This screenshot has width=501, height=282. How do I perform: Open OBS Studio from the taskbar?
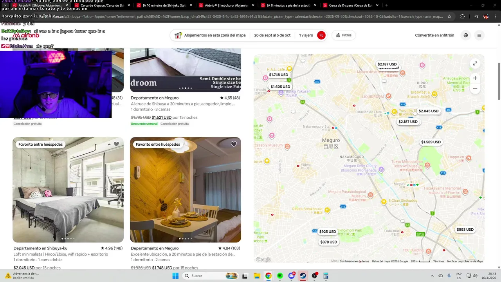[315, 276]
